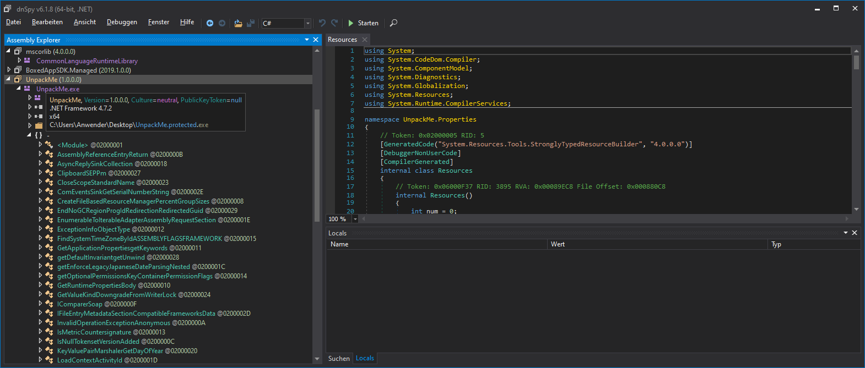Expand the BoxedAppSDK.Managed assembly node
This screenshot has height=368, width=865.
(9, 70)
